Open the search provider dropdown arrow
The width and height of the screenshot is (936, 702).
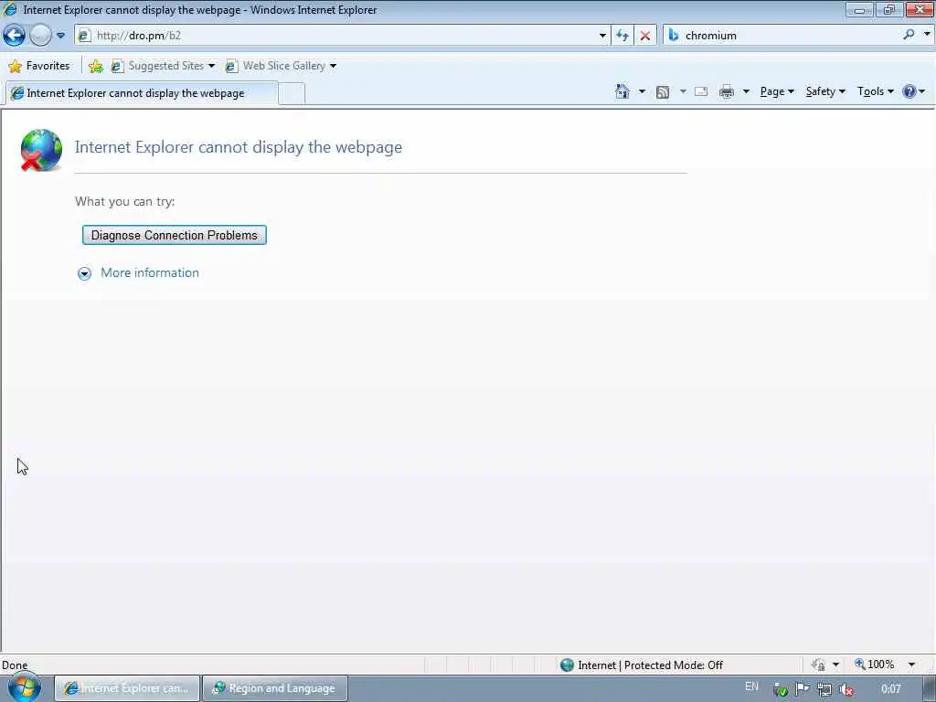[927, 35]
